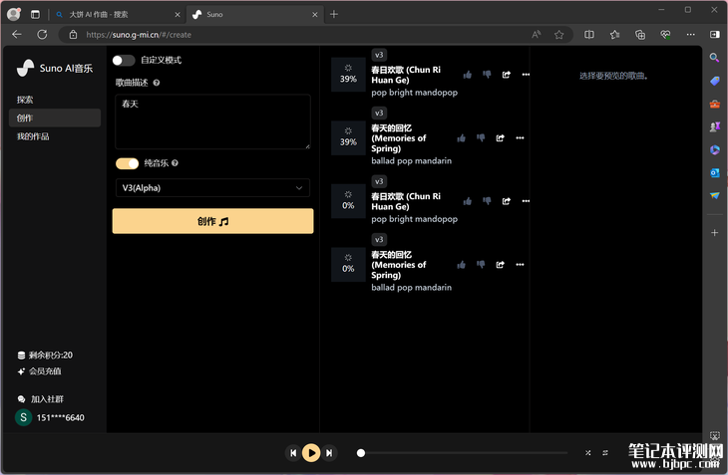Open browser favorites list
The image size is (728, 475).
coord(614,34)
